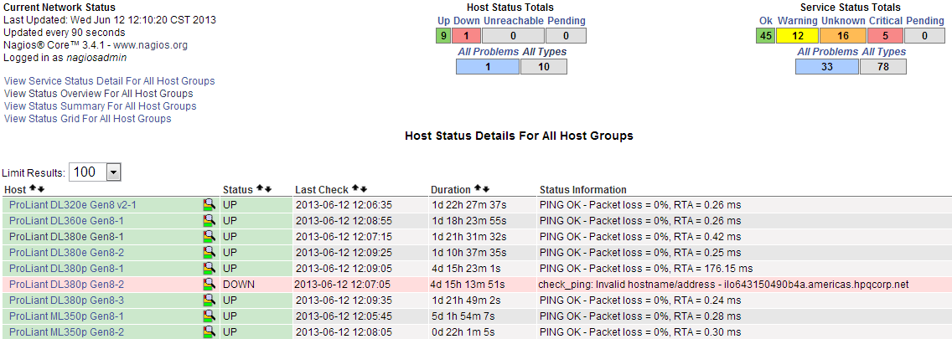Image resolution: width=952 pixels, height=339 pixels.
Task: Click orange service Unknown count 16
Action: (843, 36)
